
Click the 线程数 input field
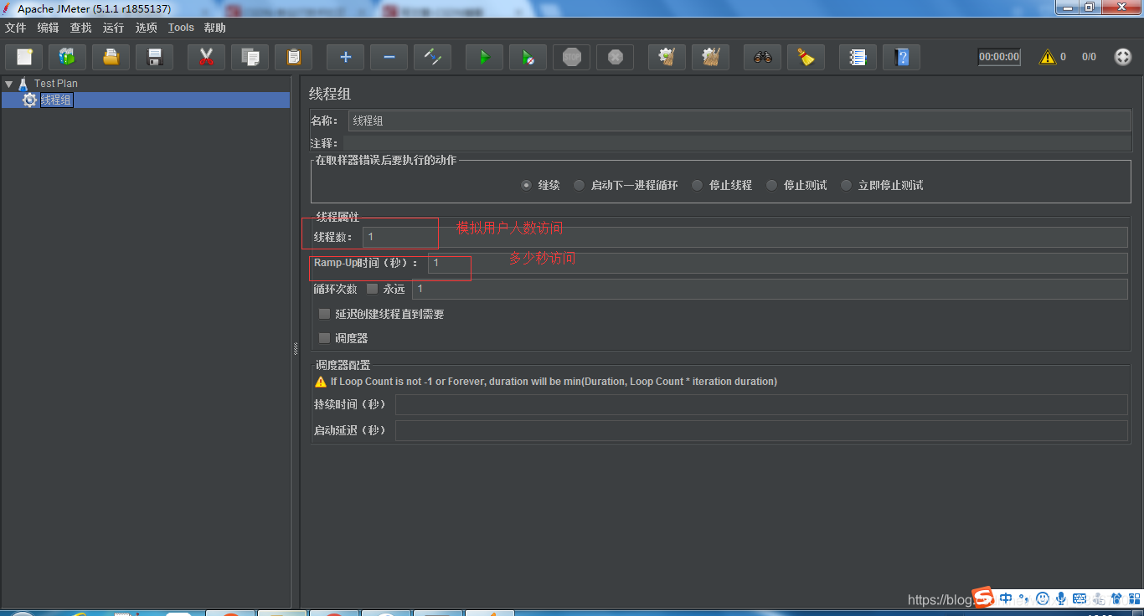(x=745, y=237)
